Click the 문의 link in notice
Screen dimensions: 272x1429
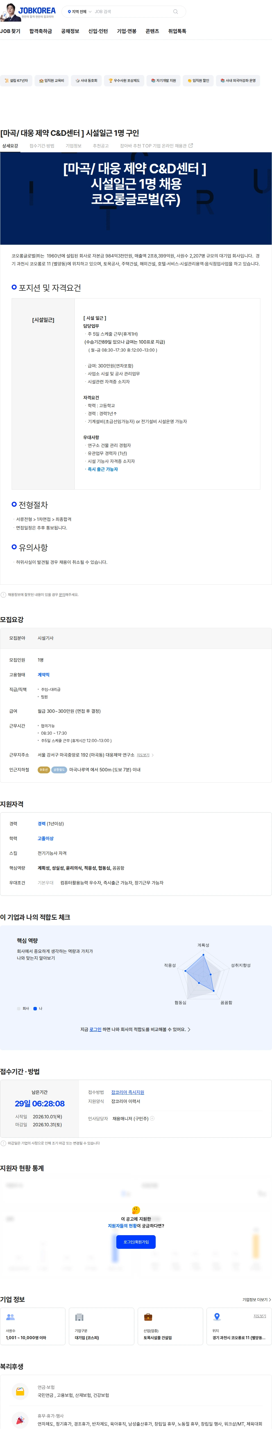tap(62, 595)
